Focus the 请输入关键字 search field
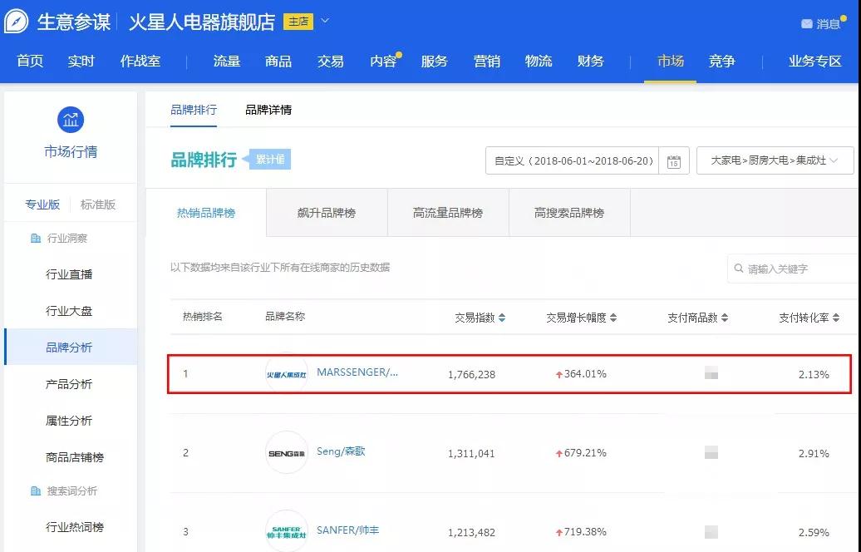This screenshot has width=861, height=552. pos(794,269)
